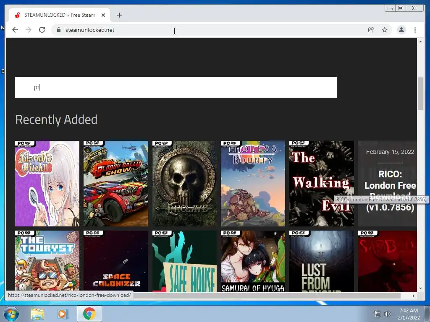Open Chrome's three-dot menu

[x=415, y=30]
